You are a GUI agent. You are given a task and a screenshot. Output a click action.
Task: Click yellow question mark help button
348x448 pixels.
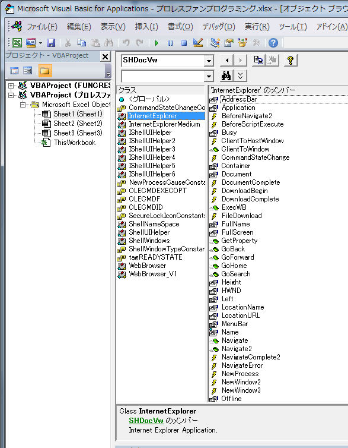coord(290,60)
